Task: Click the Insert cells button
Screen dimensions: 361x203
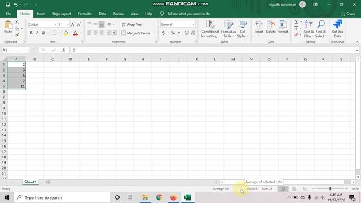Action: (x=259, y=28)
